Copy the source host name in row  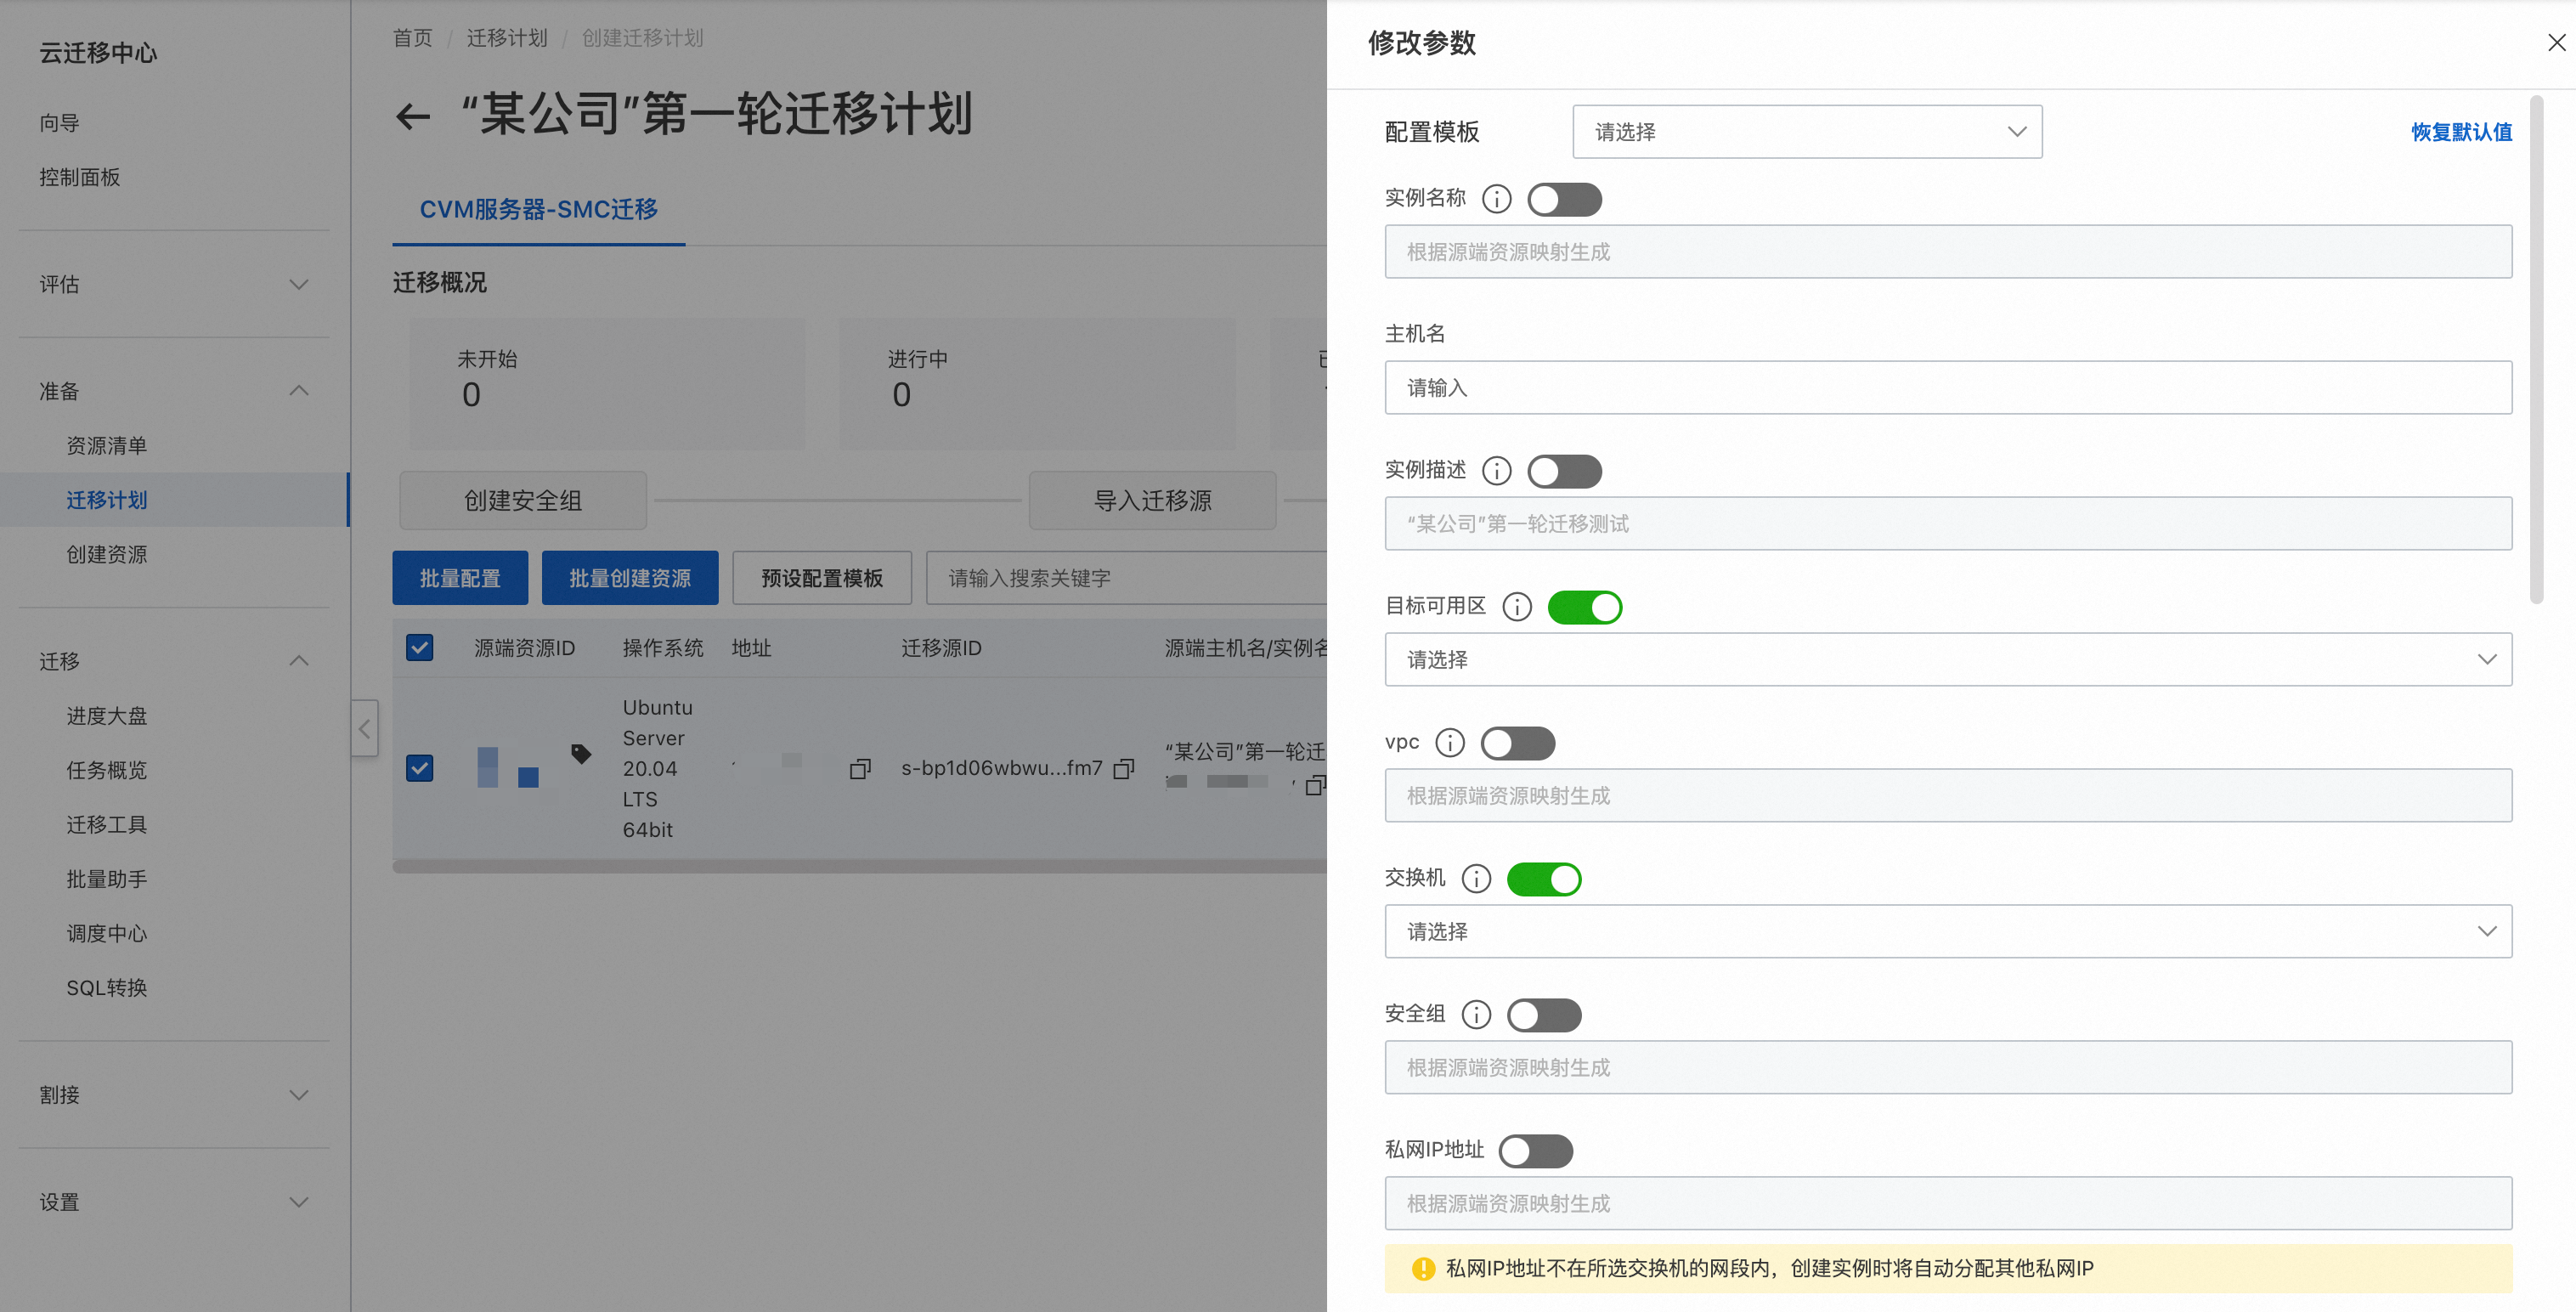(1316, 785)
